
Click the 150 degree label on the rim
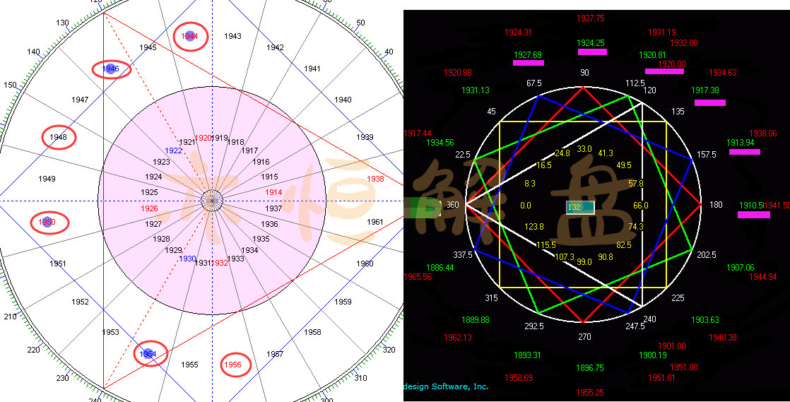click(x=10, y=85)
